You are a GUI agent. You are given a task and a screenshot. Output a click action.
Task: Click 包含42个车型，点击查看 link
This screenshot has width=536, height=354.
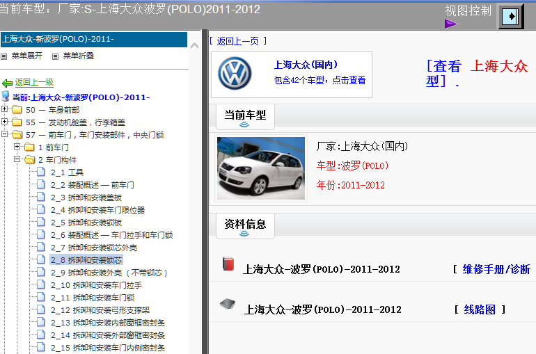tap(320, 80)
